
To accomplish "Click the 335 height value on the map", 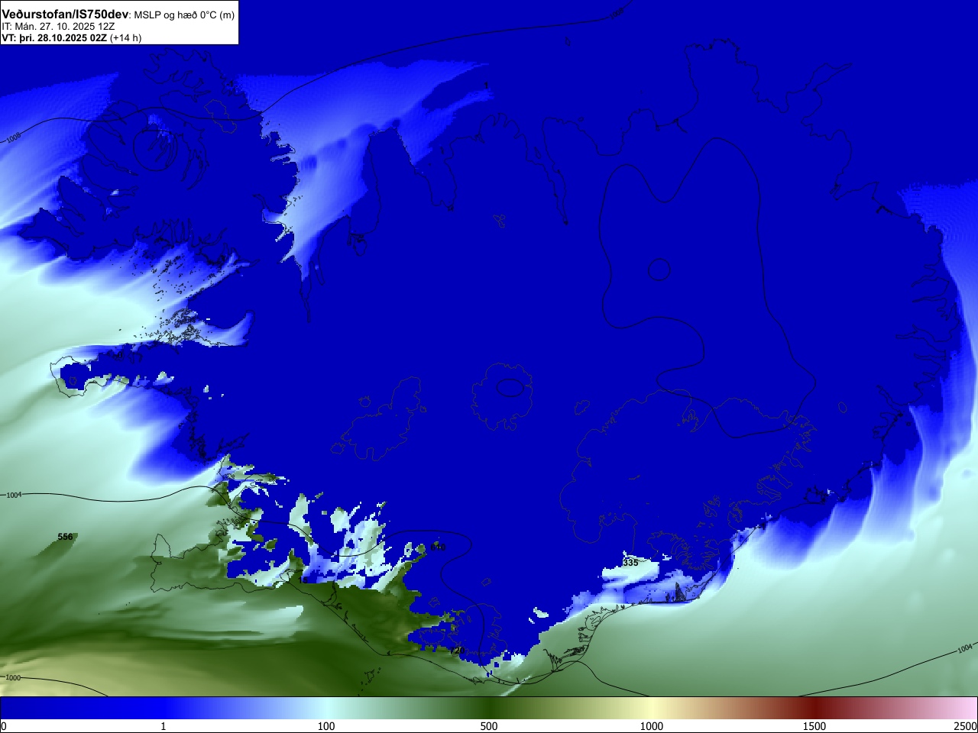I will 630,563.
